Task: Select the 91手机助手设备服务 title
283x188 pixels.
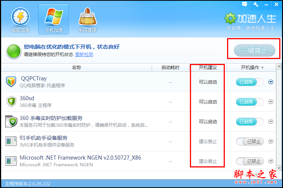Action: click(44, 138)
